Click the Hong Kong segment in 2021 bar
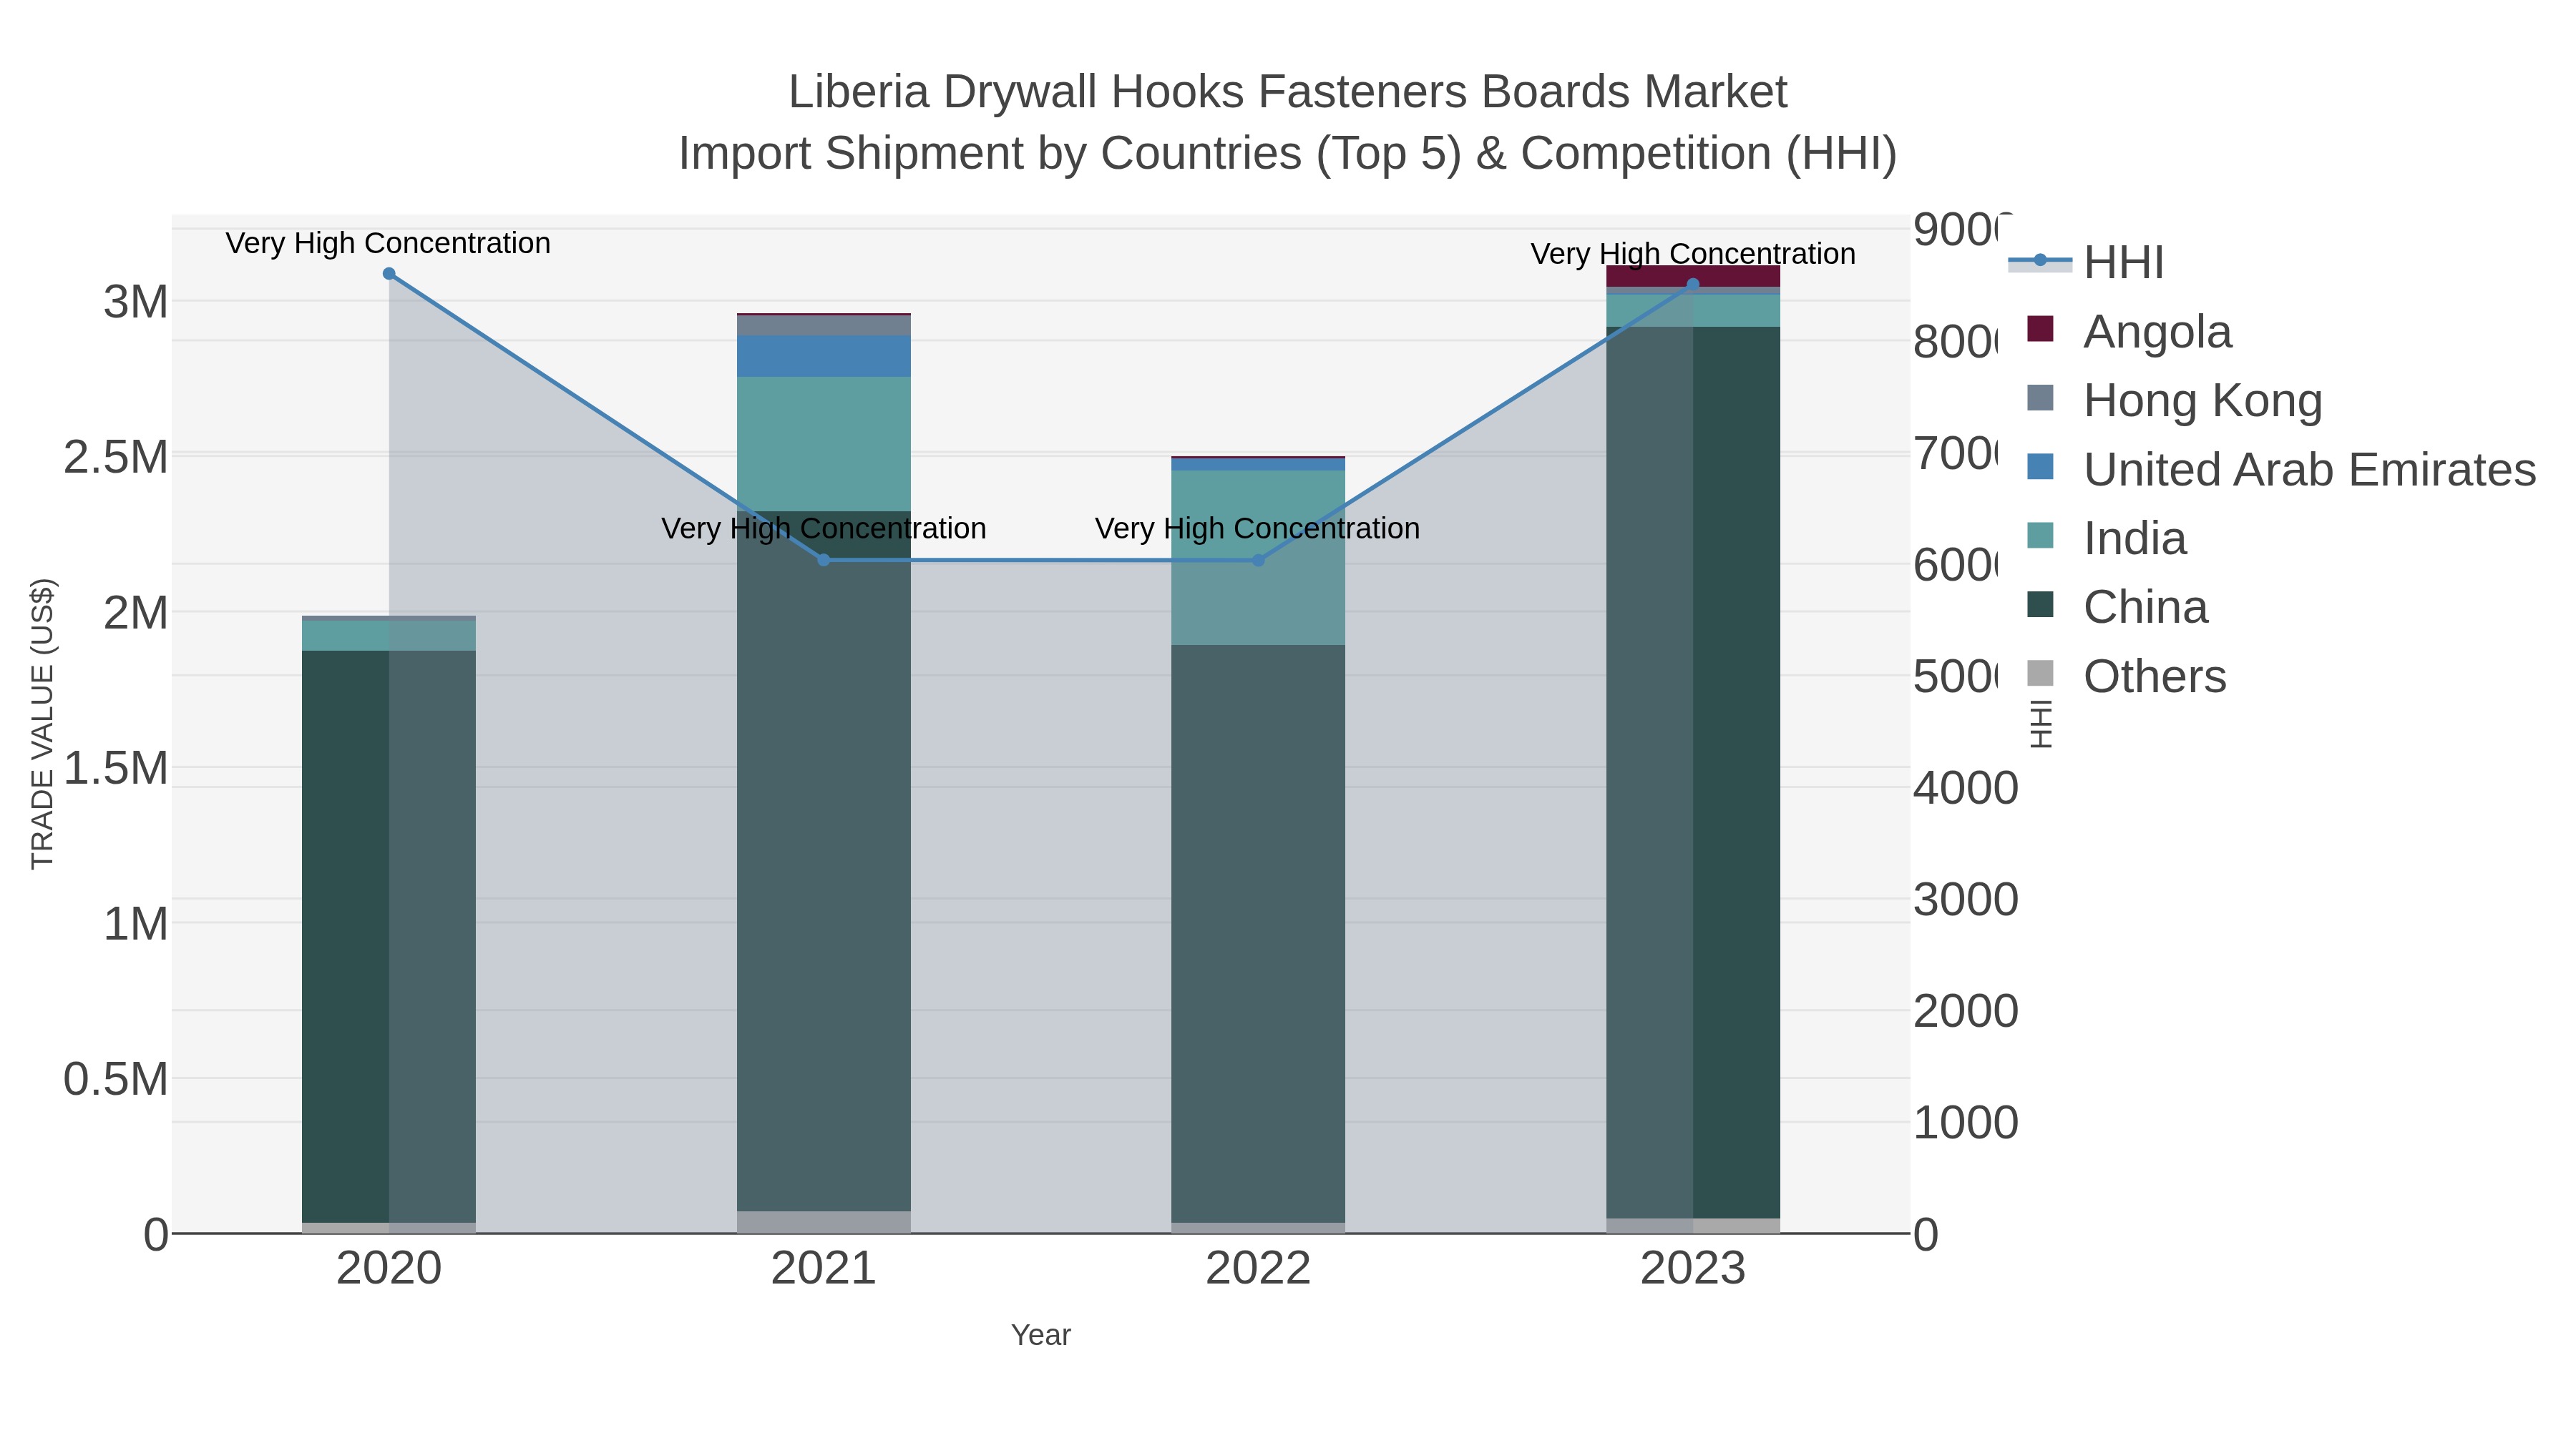The image size is (2576, 1448). [824, 326]
